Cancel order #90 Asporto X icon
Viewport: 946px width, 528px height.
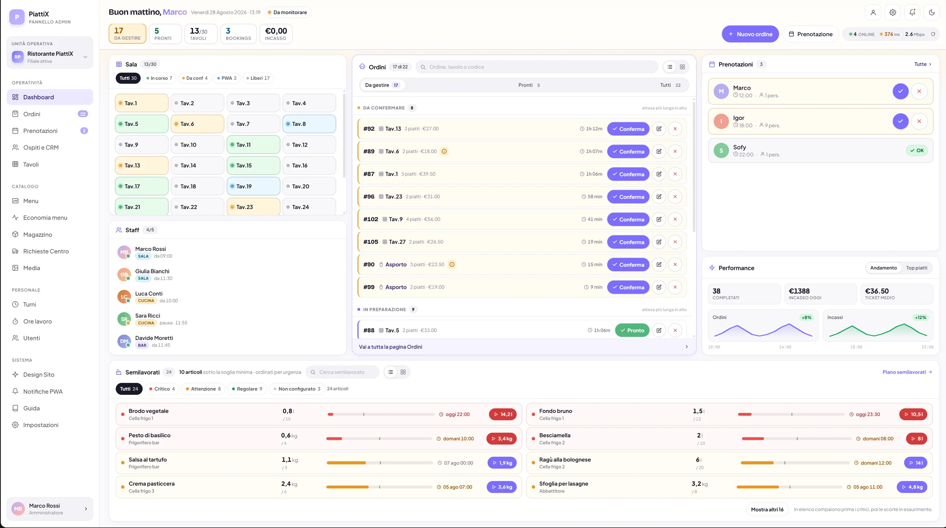(x=675, y=264)
